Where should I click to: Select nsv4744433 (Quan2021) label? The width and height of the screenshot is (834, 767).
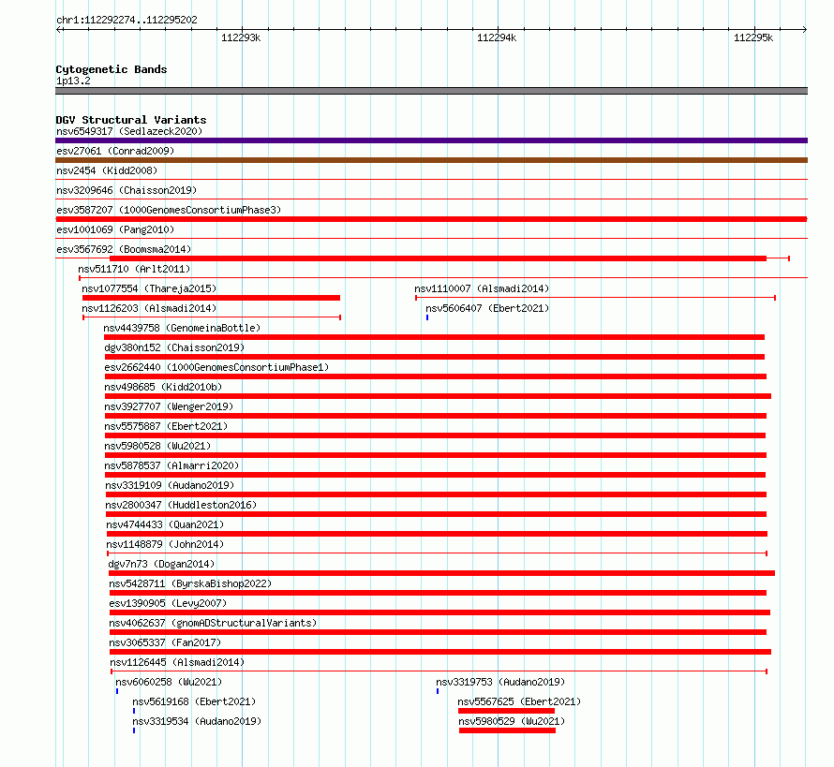(165, 524)
